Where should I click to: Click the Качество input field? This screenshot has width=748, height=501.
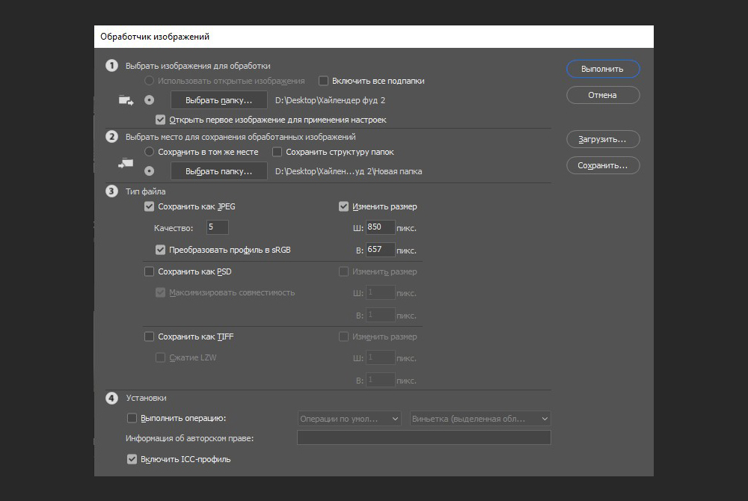click(218, 227)
